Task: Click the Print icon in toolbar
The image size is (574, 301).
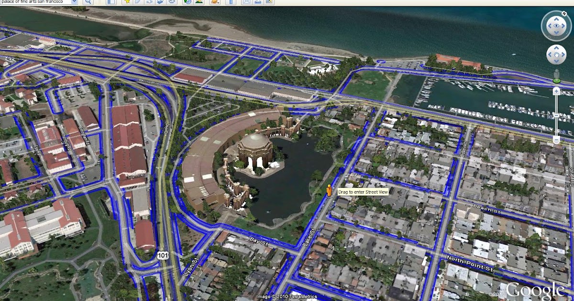Action: [258, 2]
